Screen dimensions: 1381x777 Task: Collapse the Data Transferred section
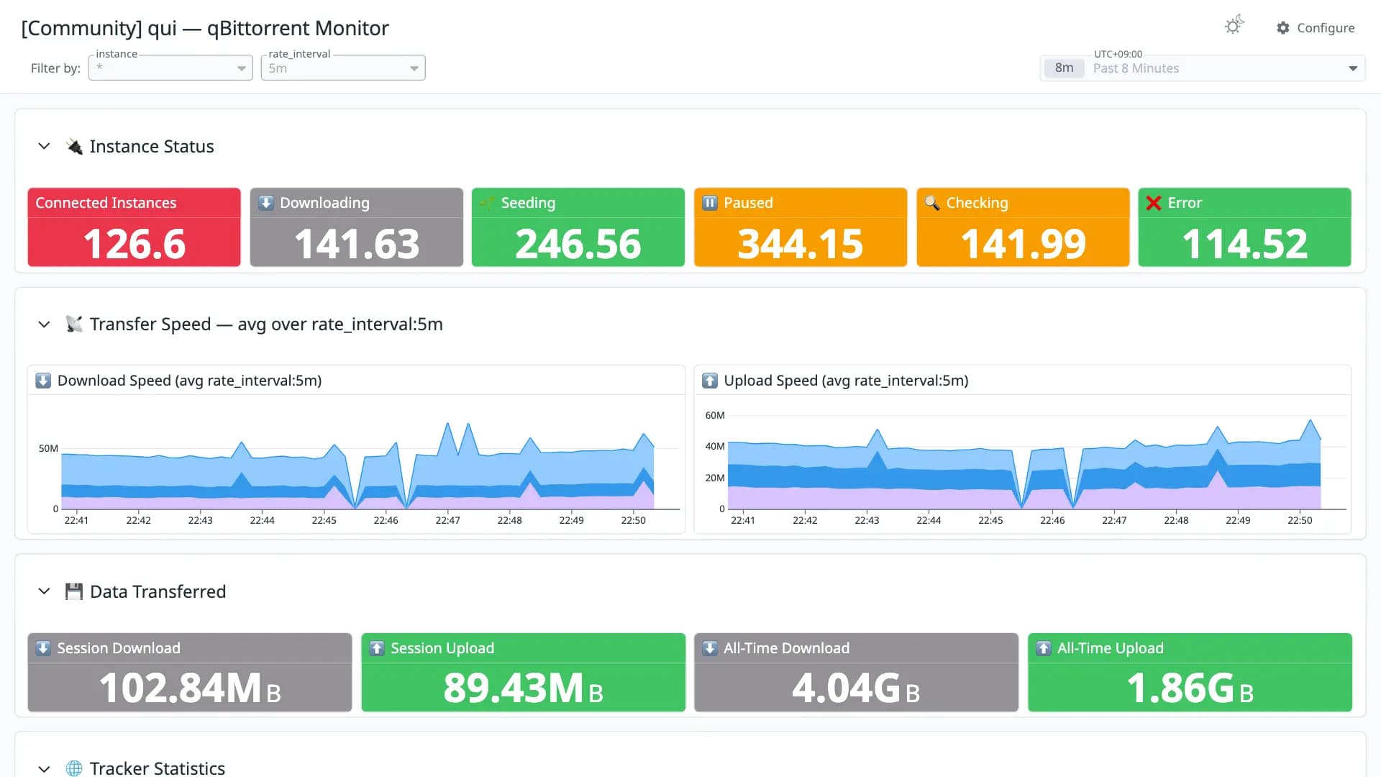point(44,591)
